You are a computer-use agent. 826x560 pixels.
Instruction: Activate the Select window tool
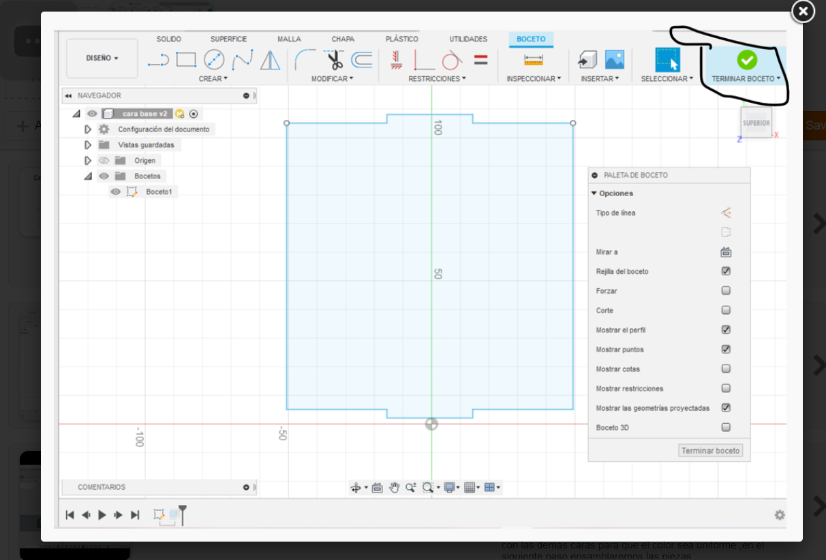[x=667, y=60]
